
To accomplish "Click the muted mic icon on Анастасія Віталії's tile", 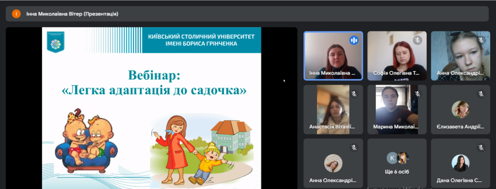I will click(354, 94).
